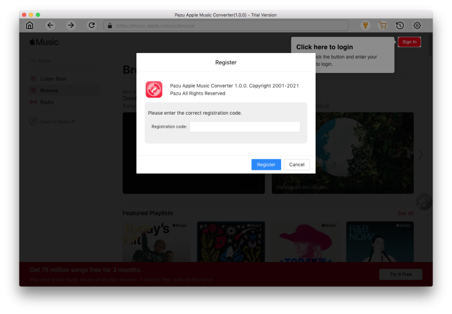Open the registration key icon
This screenshot has height=314, width=452.
tap(365, 25)
